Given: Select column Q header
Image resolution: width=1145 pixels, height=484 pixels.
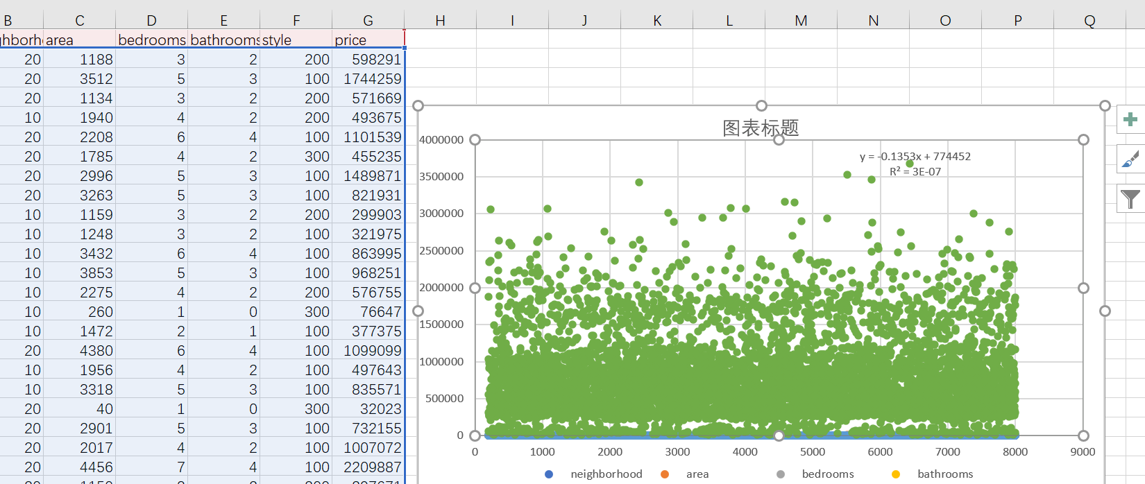Looking at the screenshot, I should 1089,20.
